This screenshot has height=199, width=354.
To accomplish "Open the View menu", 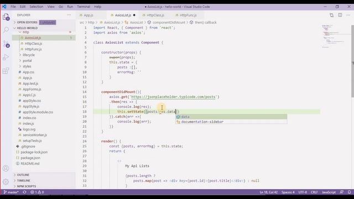I will [51, 7].
